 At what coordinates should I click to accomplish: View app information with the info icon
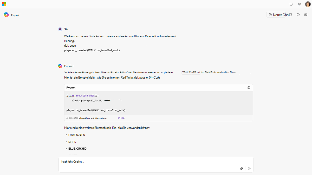tap(298, 15)
